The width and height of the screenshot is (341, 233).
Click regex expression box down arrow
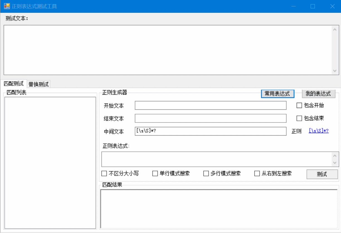[335, 163]
